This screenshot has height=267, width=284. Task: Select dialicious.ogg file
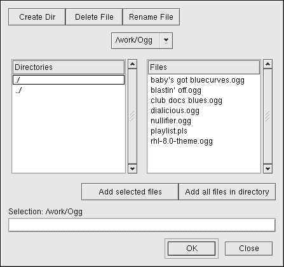pyautogui.click(x=175, y=111)
